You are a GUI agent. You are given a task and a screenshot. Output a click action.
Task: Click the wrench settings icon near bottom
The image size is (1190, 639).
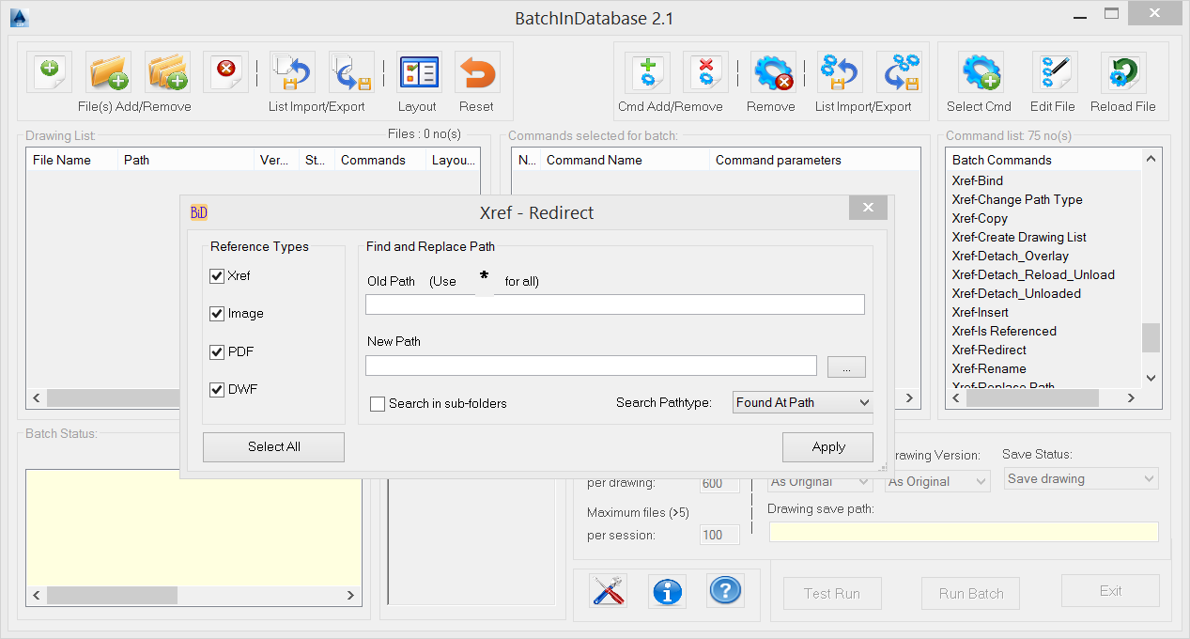[x=608, y=591]
